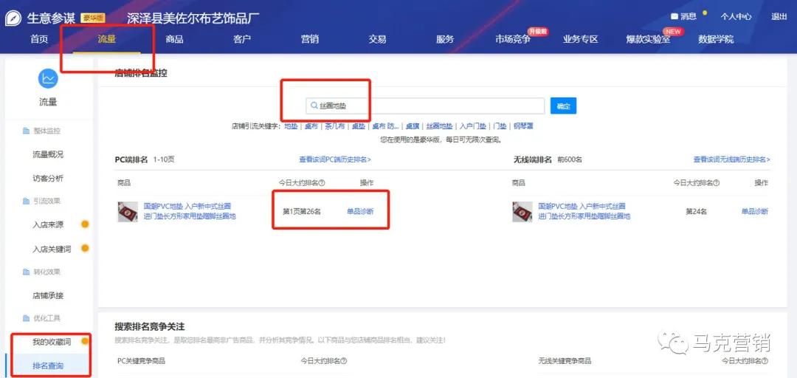This screenshot has width=797, height=378.
Task: Open the 业务专区 tab
Action: (581, 39)
